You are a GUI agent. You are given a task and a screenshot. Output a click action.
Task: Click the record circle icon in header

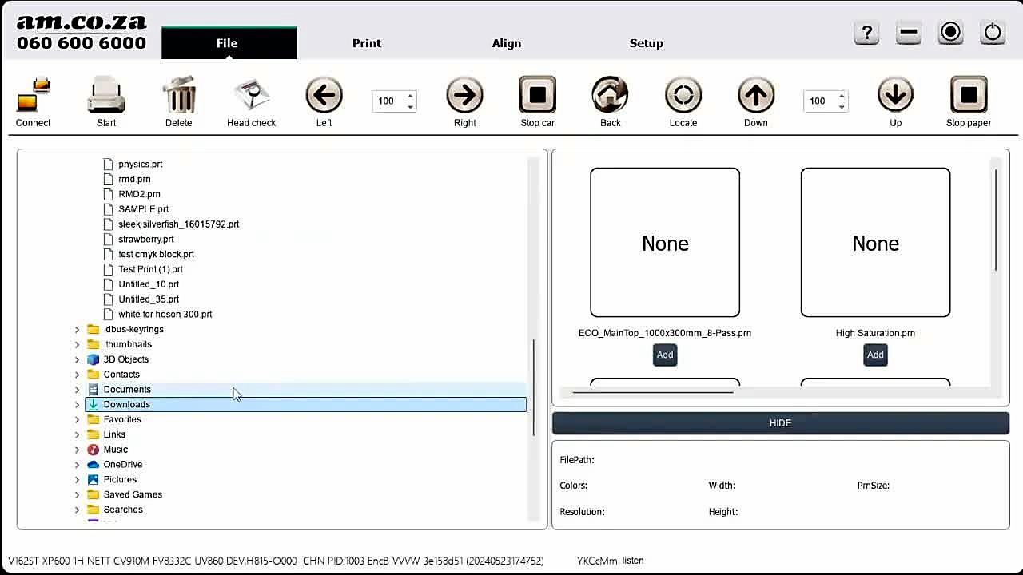pyautogui.click(x=950, y=33)
